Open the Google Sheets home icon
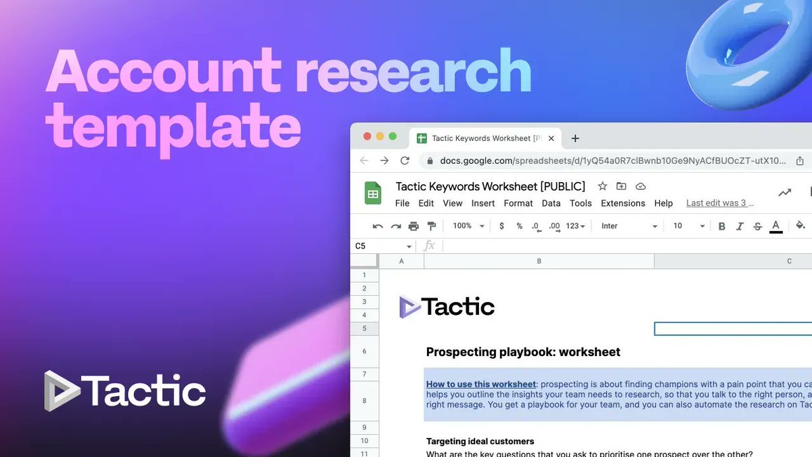Image resolution: width=812 pixels, height=457 pixels. pos(373,193)
